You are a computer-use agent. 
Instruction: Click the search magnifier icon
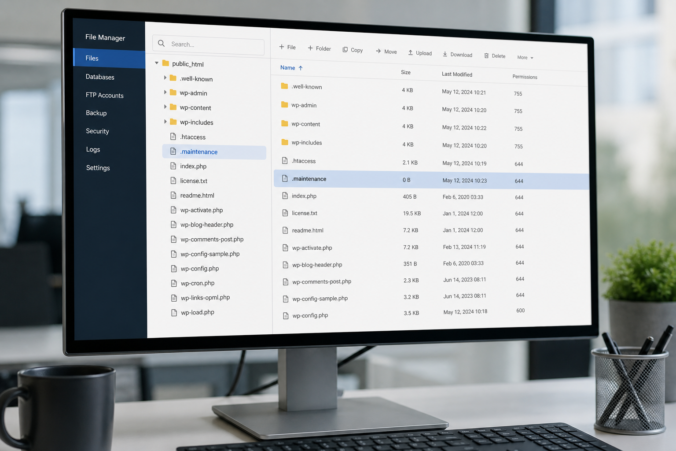162,43
